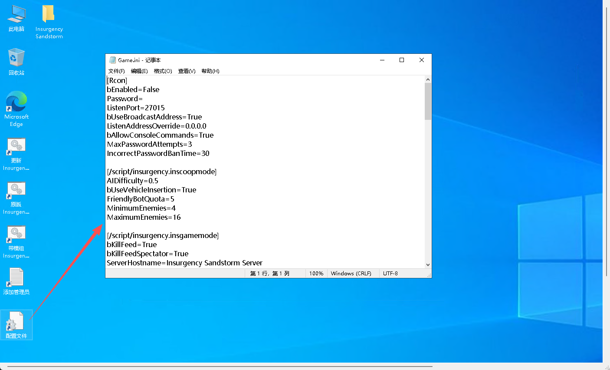
Task: Click the bKillFeedSpectator=True line
Action: click(x=148, y=254)
